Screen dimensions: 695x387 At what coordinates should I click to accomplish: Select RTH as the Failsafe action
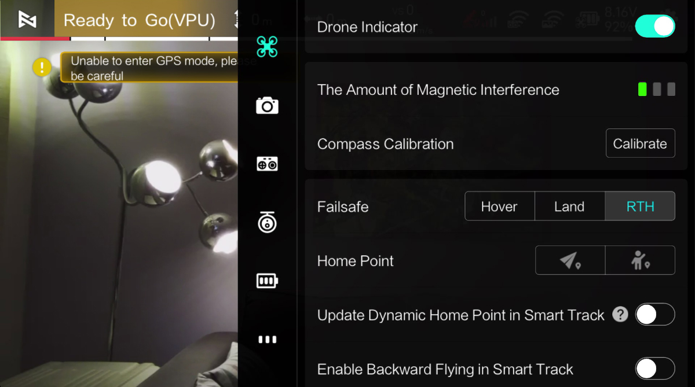[x=640, y=207]
